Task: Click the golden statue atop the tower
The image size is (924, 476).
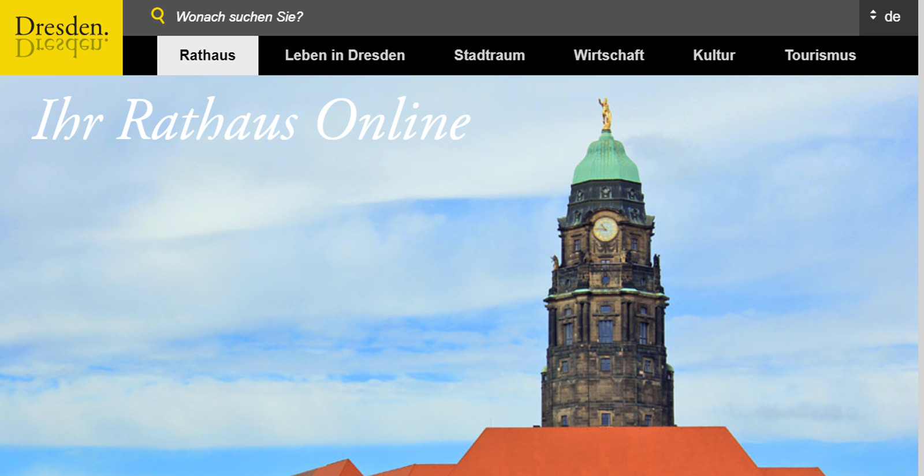Action: [605, 113]
